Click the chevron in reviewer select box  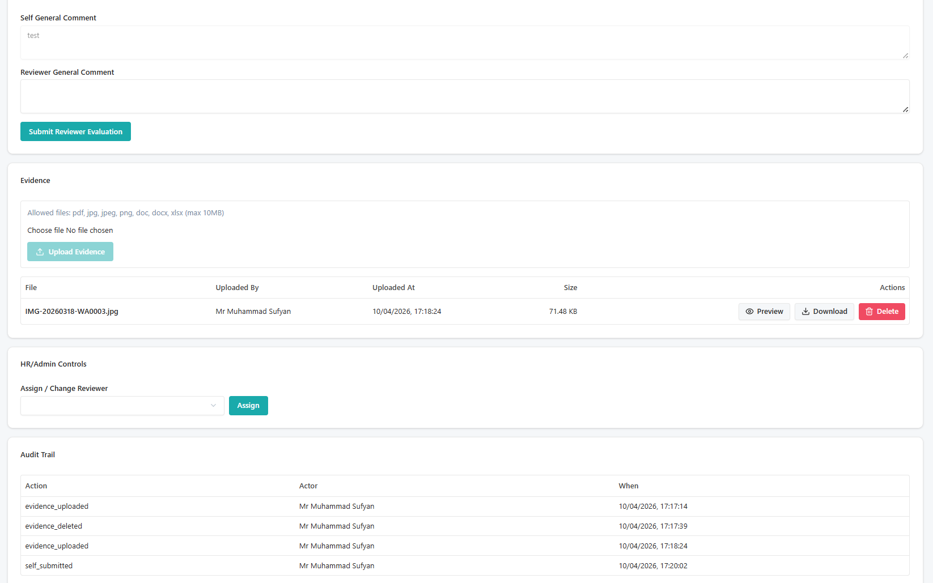pos(213,406)
